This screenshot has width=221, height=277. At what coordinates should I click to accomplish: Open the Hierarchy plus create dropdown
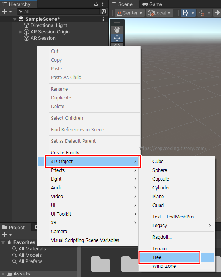coord(7,12)
